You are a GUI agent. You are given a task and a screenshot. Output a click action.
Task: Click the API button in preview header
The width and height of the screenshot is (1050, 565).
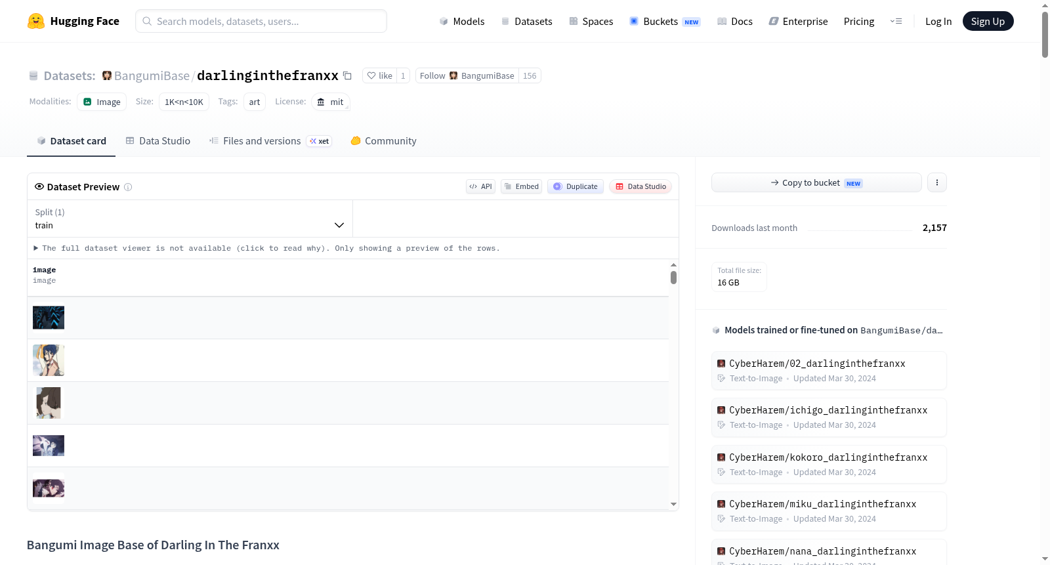(480, 186)
